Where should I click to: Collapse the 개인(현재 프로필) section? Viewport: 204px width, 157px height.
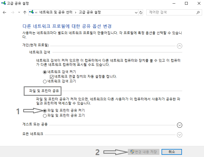[x=179, y=46]
